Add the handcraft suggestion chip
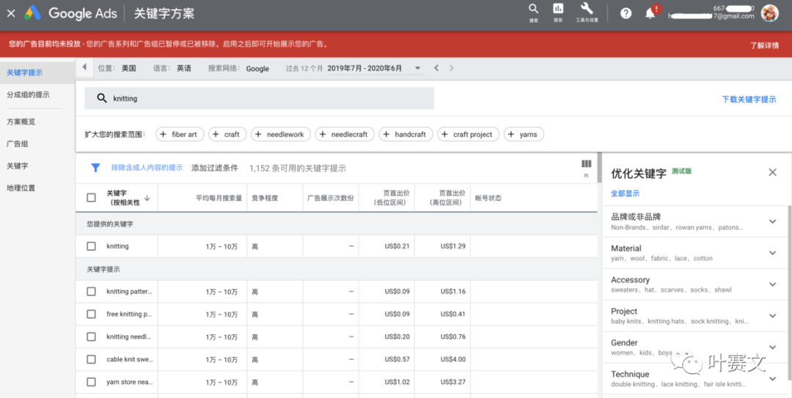 tap(406, 134)
